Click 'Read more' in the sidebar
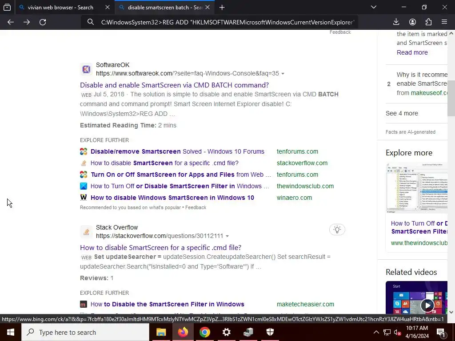Viewport: 455px width, 341px height. coord(412,52)
